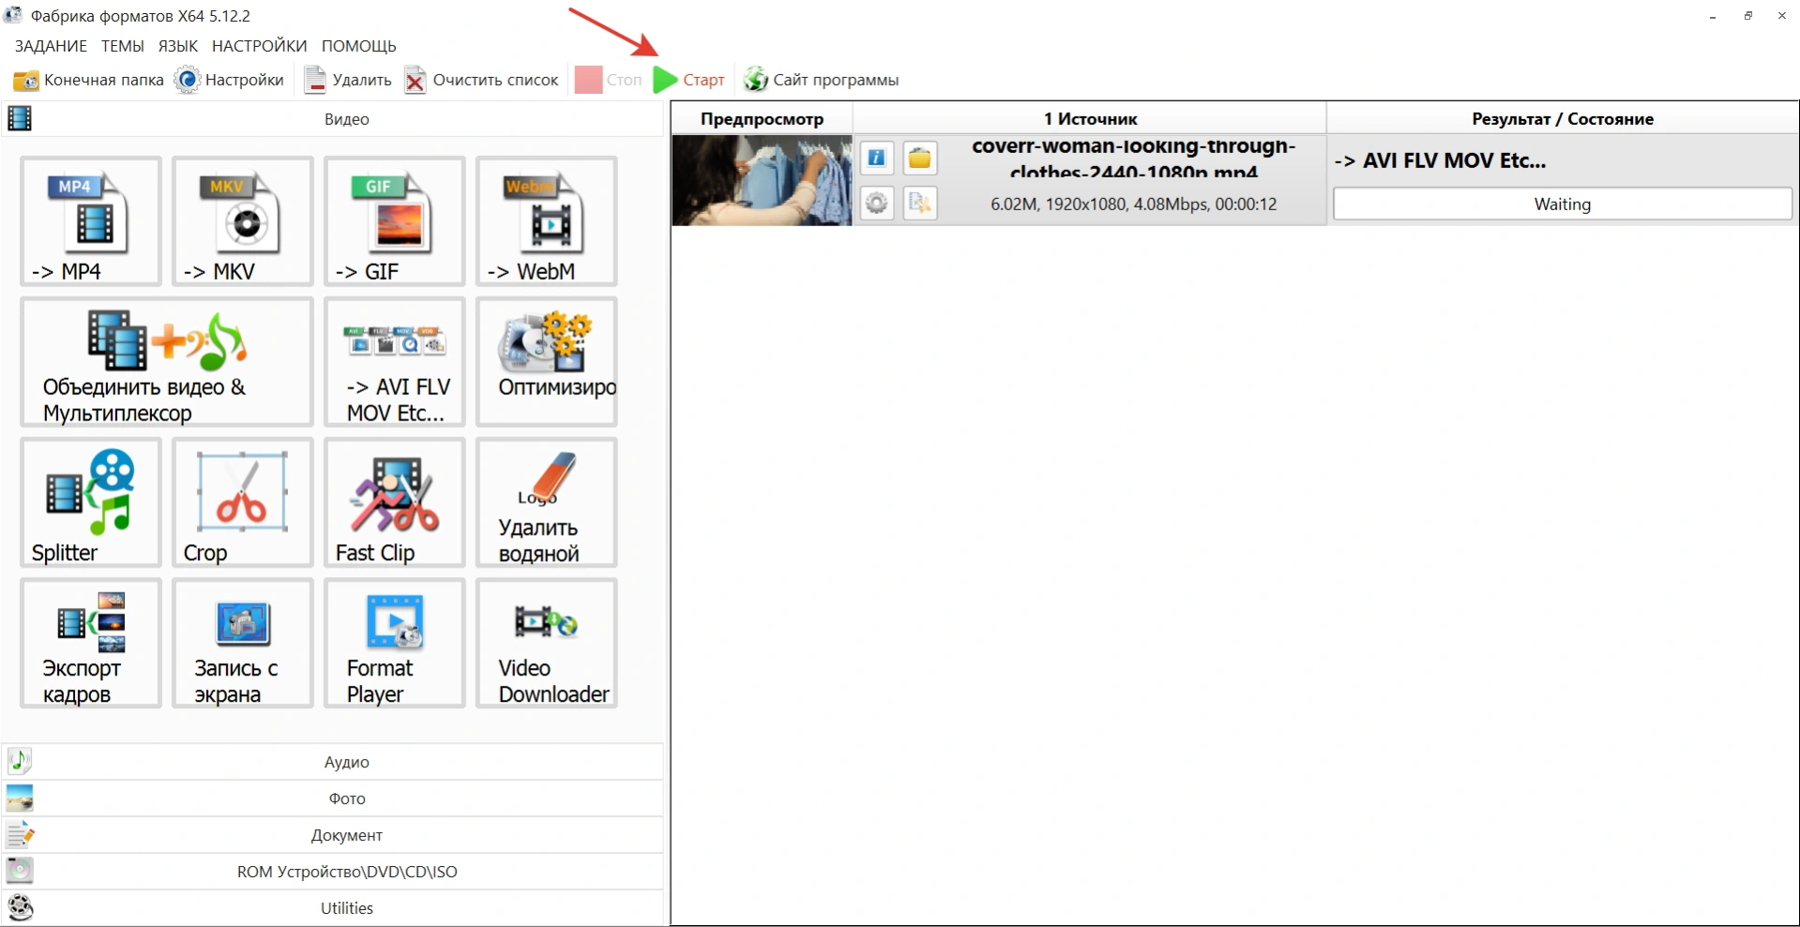Viewport: 1800px width, 927px height.
Task: Select the -> MP4 conversion icon
Action: 90,221
